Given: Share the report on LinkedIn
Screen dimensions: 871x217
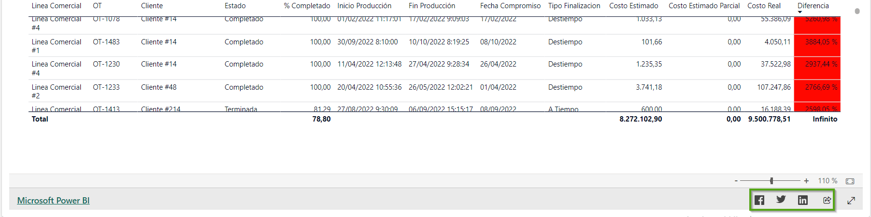Looking at the screenshot, I should click(x=803, y=200).
